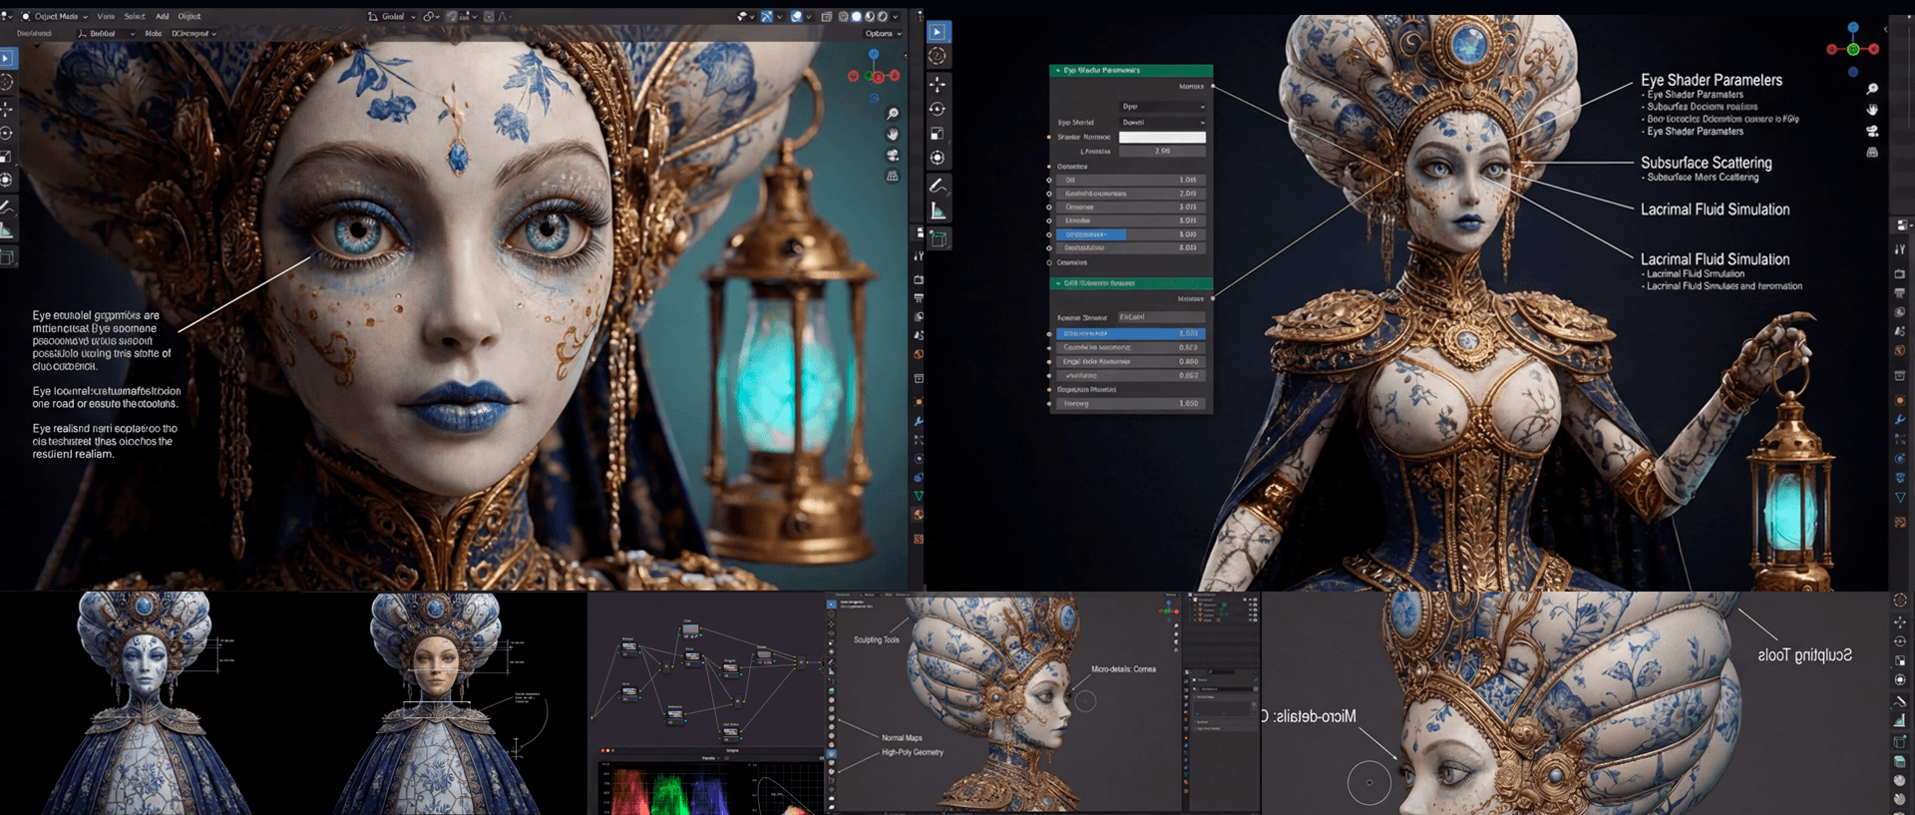Screen dimensions: 1915x815
Task: Click the zoom magnifier in left viewport
Action: click(x=893, y=114)
